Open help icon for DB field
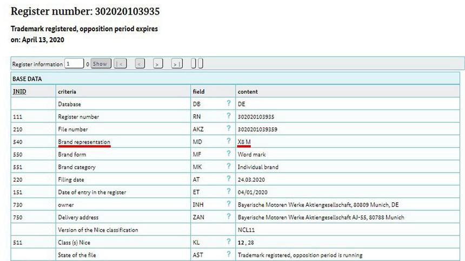 [228, 103]
